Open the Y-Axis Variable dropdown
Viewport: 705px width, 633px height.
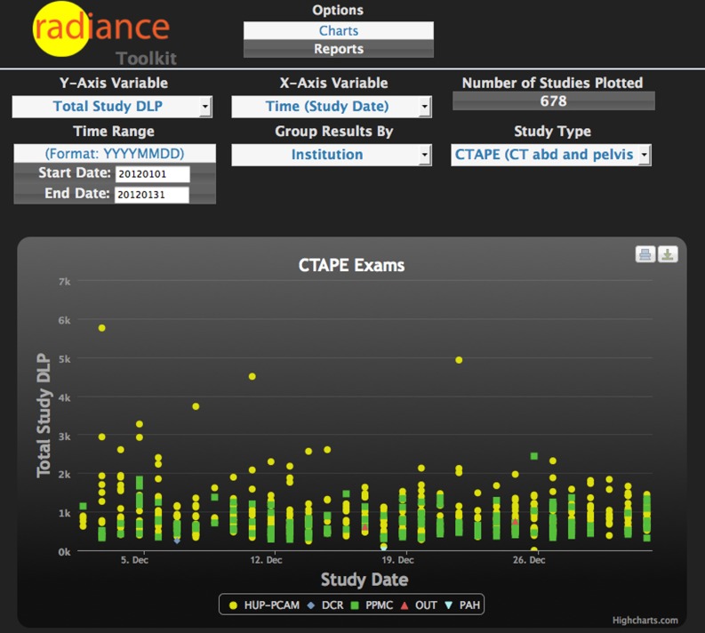(112, 108)
